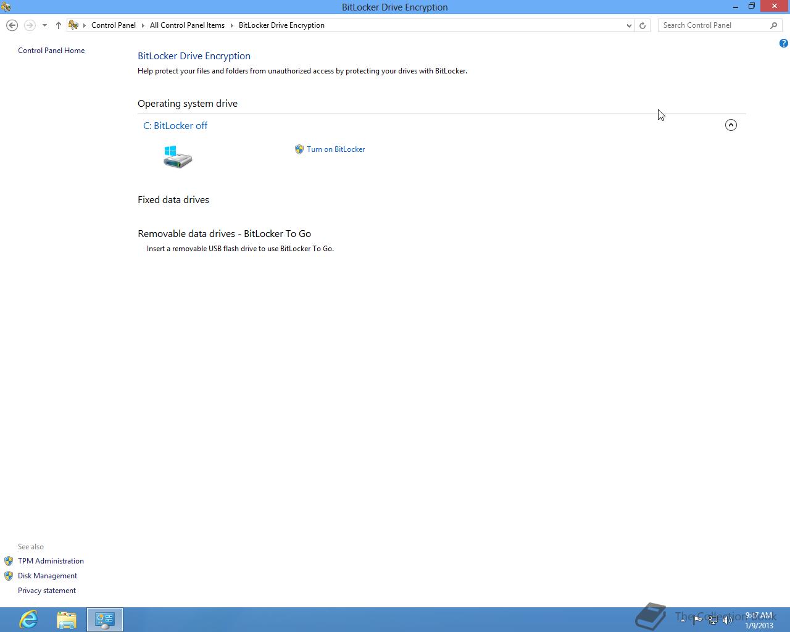Viewport: 790px width, 632px height.
Task: Click the Fixed data drives heading
Action: [173, 200]
